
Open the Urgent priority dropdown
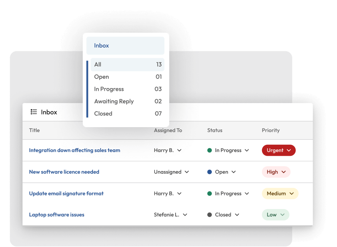point(279,150)
